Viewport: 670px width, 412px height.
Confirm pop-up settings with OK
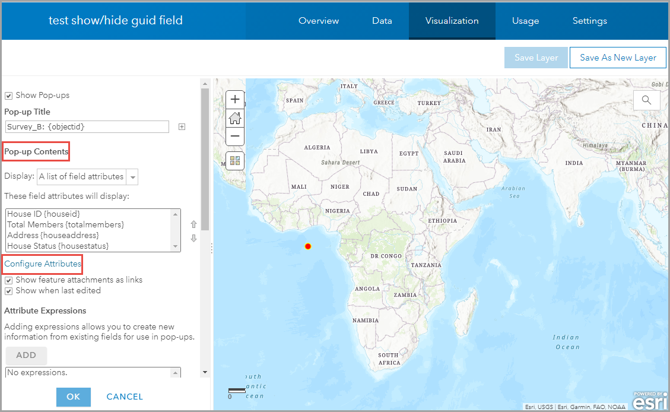74,397
